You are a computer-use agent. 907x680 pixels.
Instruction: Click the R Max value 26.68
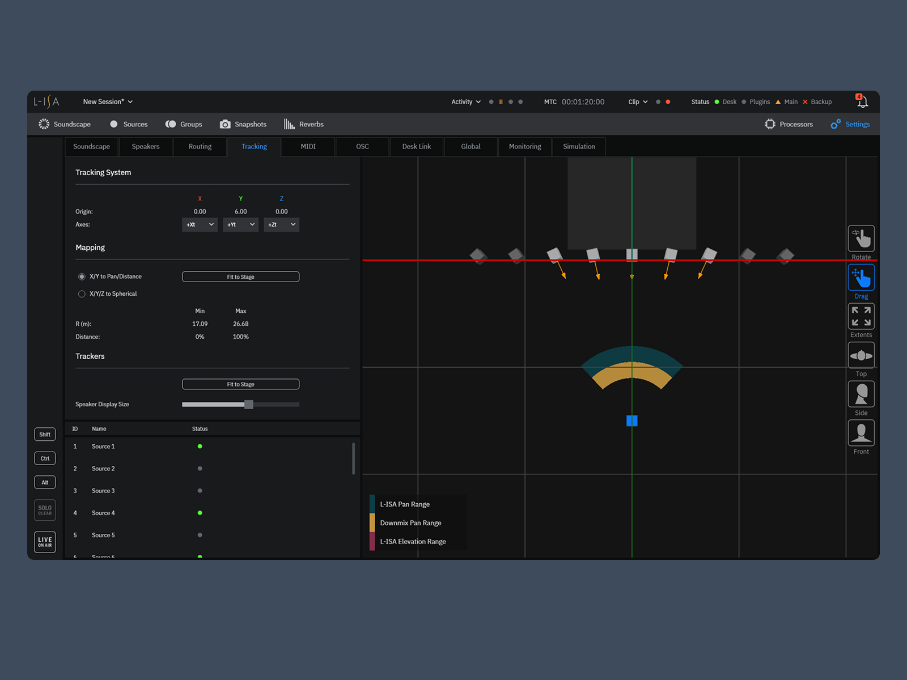coord(241,324)
